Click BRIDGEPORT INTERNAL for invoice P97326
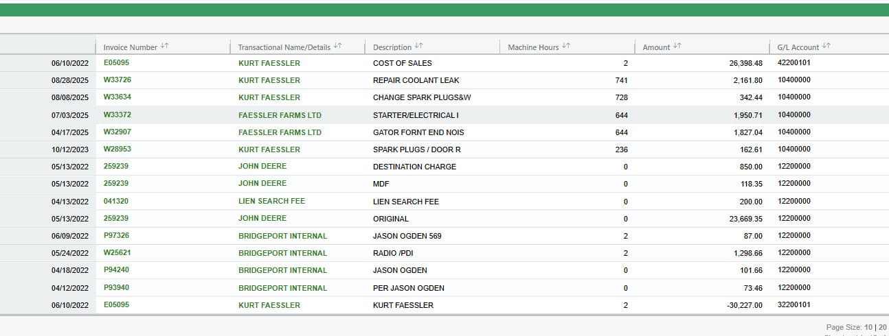Image resolution: width=889 pixels, height=336 pixels. [x=282, y=236]
